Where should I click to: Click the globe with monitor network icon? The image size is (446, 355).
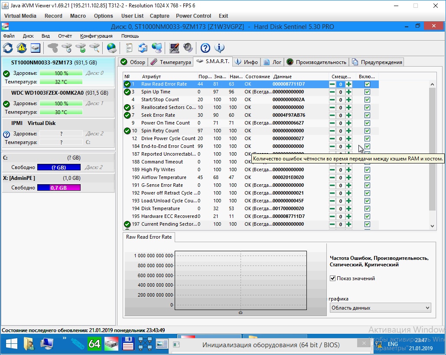coord(157,48)
